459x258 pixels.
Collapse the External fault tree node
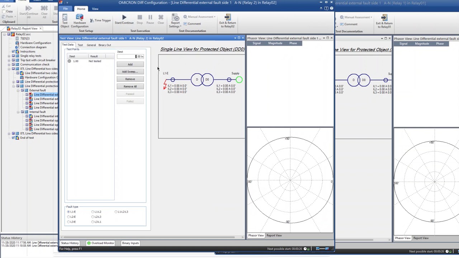pyautogui.click(x=18, y=90)
